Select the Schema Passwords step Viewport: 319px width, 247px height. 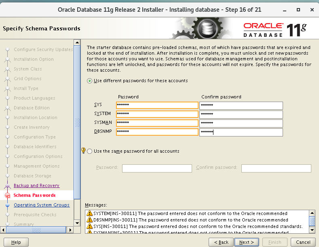pyautogui.click(x=34, y=195)
